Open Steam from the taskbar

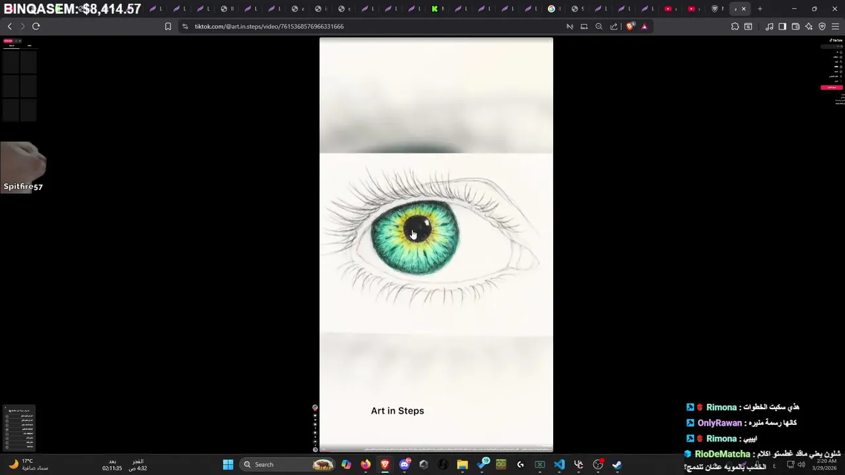tap(617, 464)
